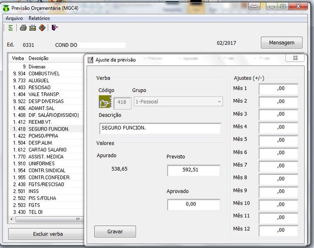The image size is (314, 248).
Task: Click the typewriter icon in toolbar
Action: click(x=32, y=28)
